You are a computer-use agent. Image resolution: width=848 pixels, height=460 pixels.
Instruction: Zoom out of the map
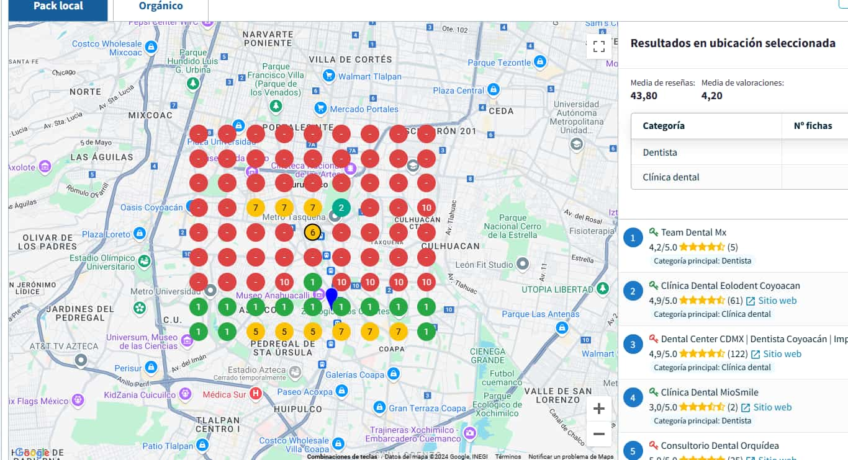click(x=599, y=434)
